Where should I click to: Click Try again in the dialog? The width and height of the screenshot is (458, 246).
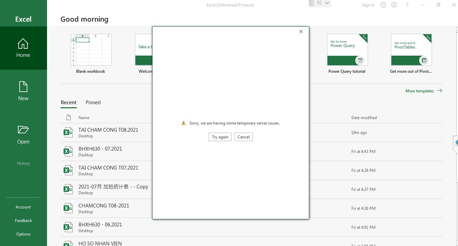point(220,137)
